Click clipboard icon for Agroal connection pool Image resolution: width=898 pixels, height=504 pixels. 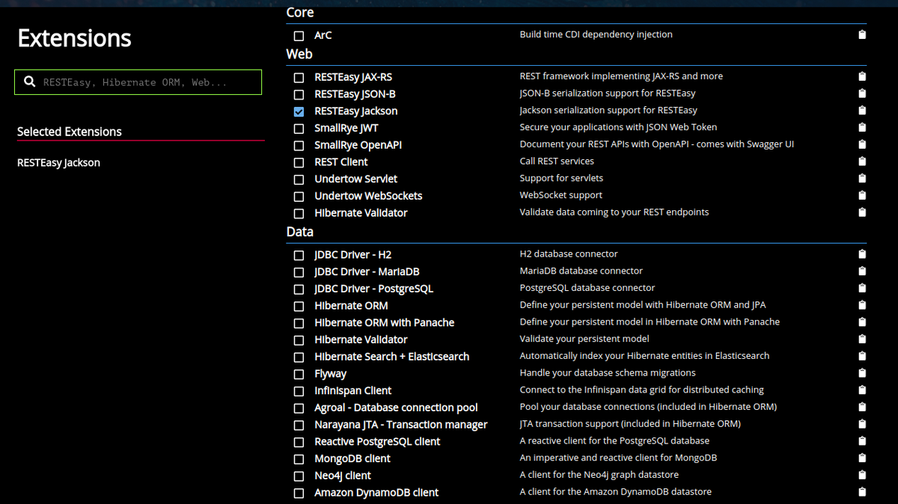tap(862, 407)
